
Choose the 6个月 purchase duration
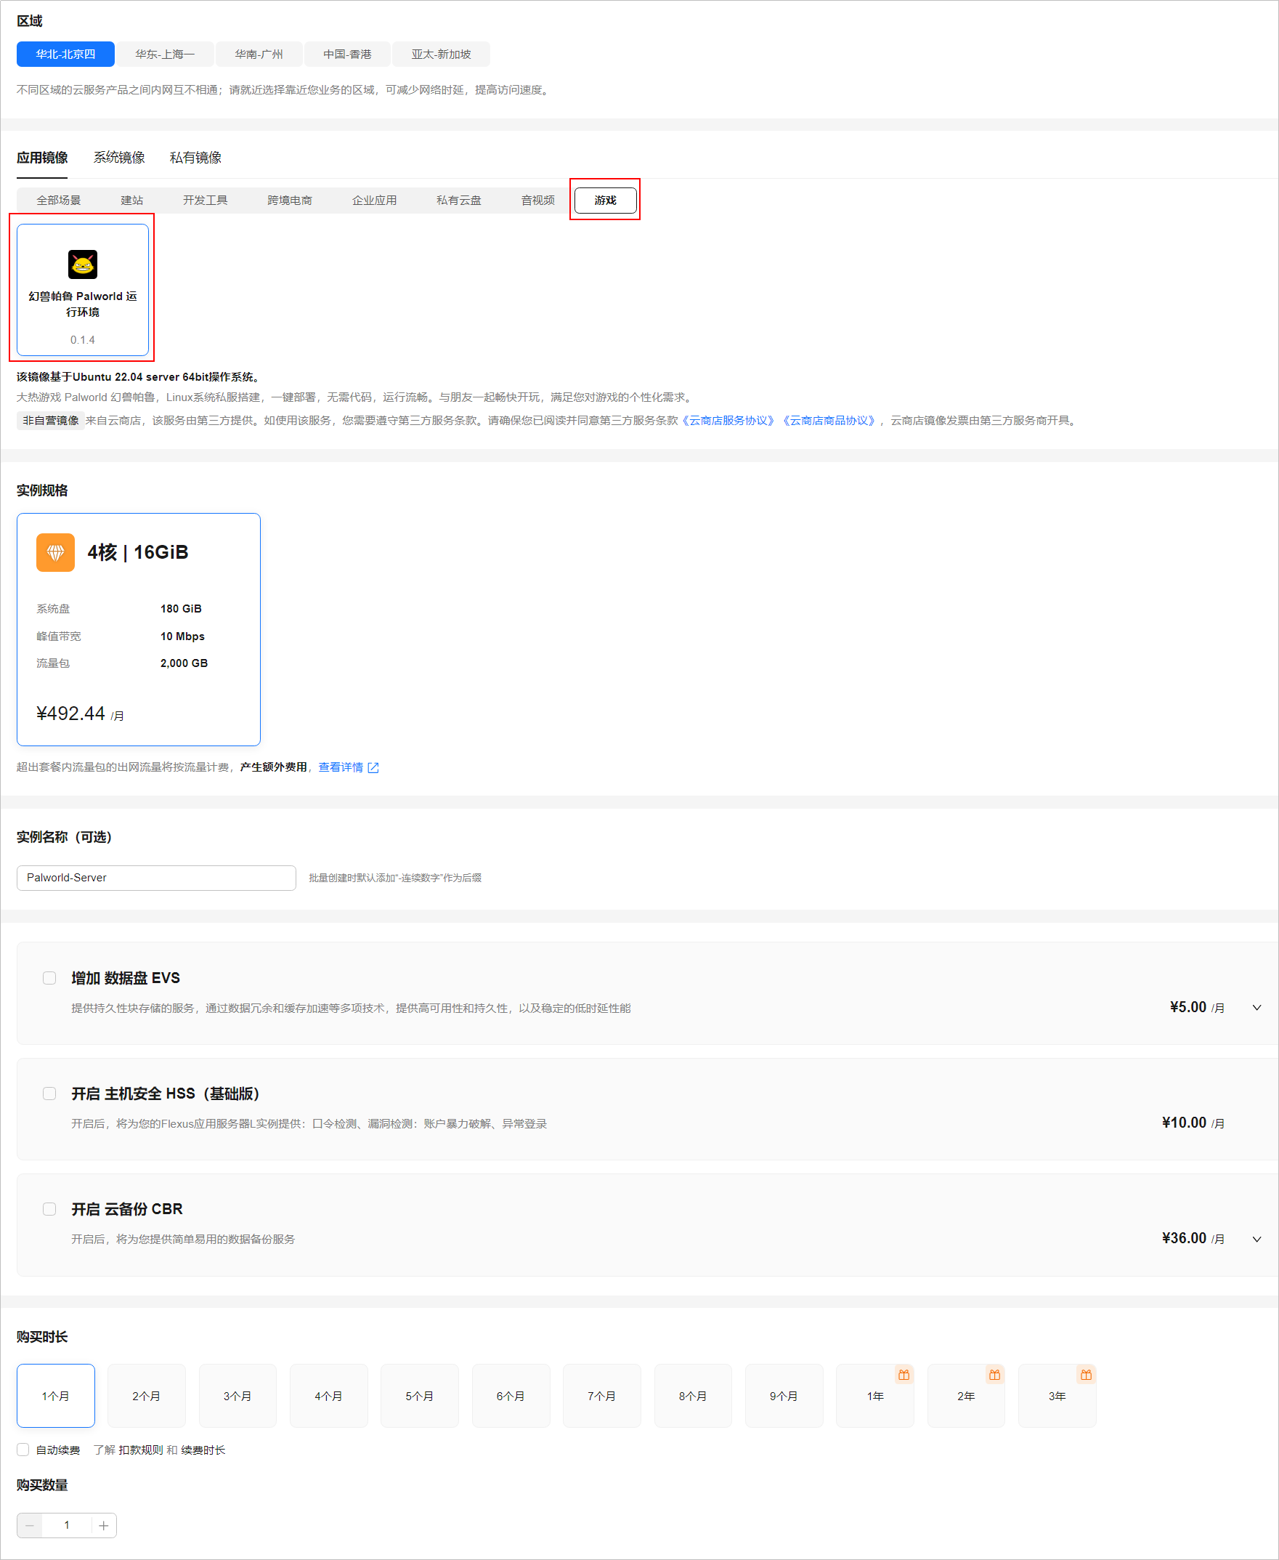(511, 1397)
